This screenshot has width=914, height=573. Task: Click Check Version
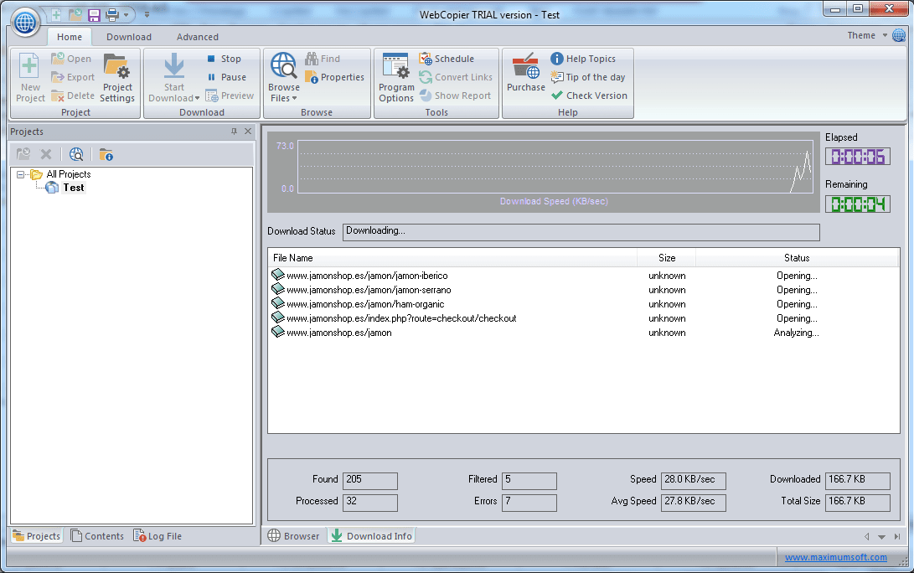[589, 95]
